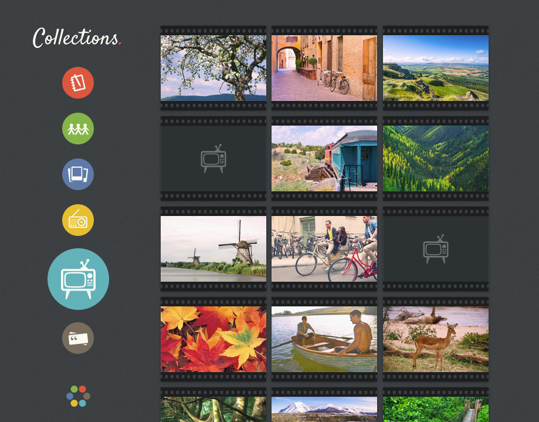Open the green hills under blue sky thumbnail
539x422 pixels.
click(x=436, y=68)
